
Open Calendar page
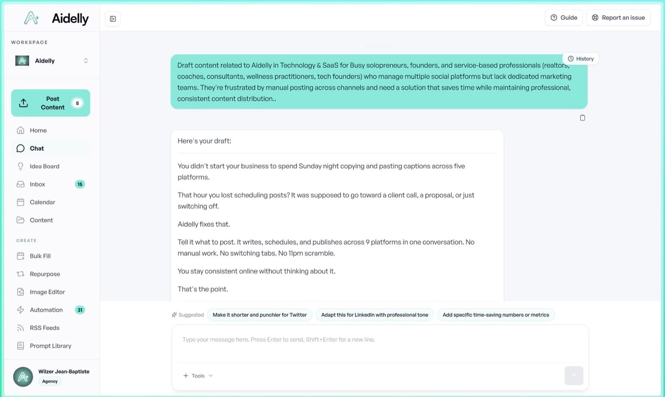51,202
